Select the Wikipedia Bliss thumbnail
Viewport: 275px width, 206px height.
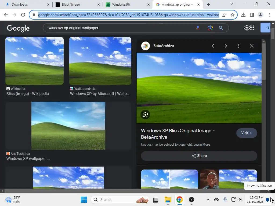[x=34, y=61]
